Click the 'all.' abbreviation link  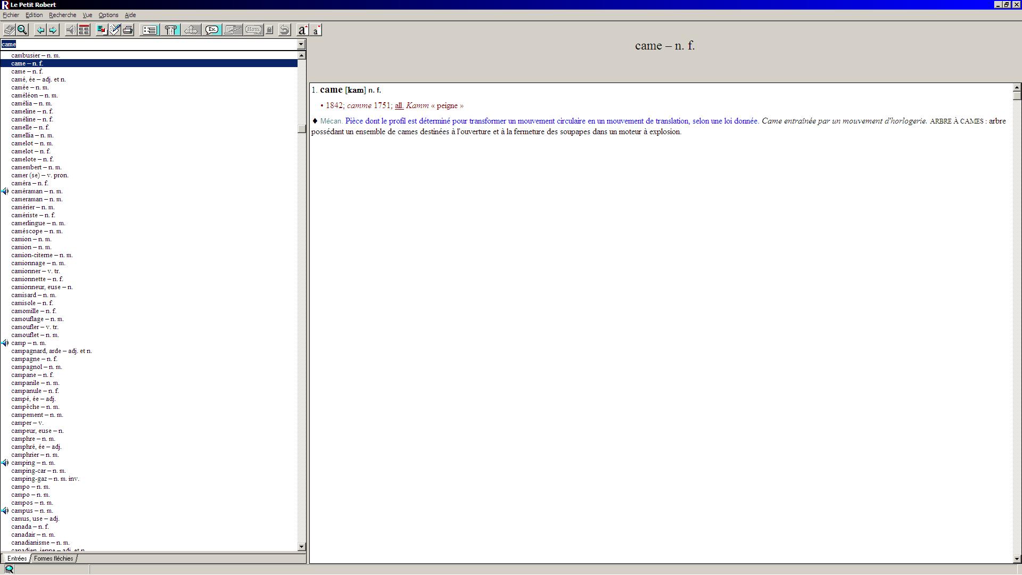click(399, 105)
